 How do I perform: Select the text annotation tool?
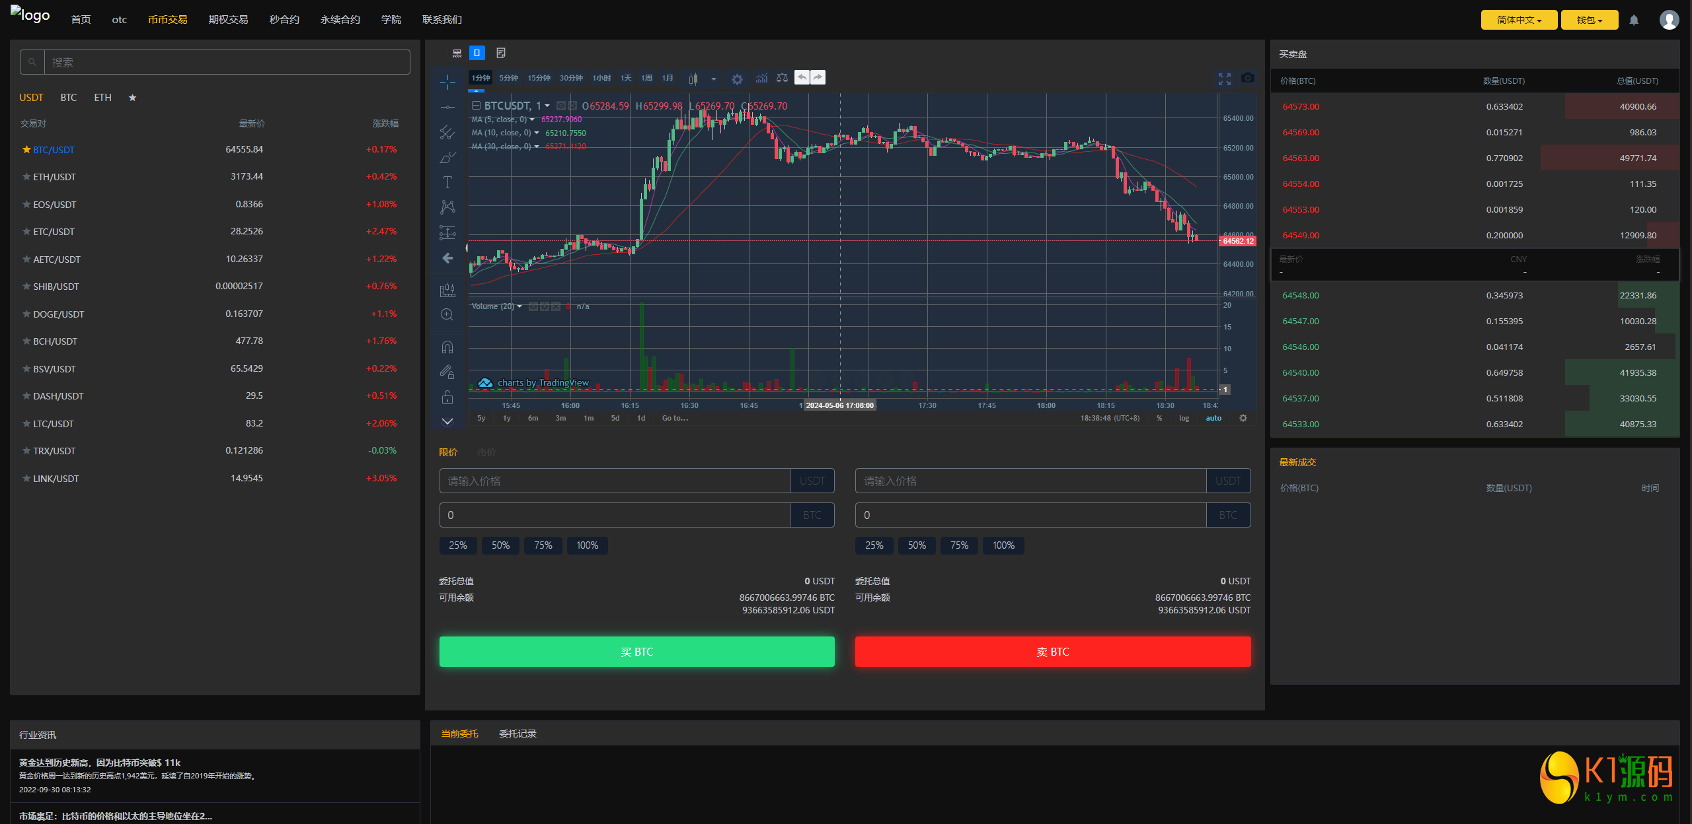pyautogui.click(x=447, y=182)
